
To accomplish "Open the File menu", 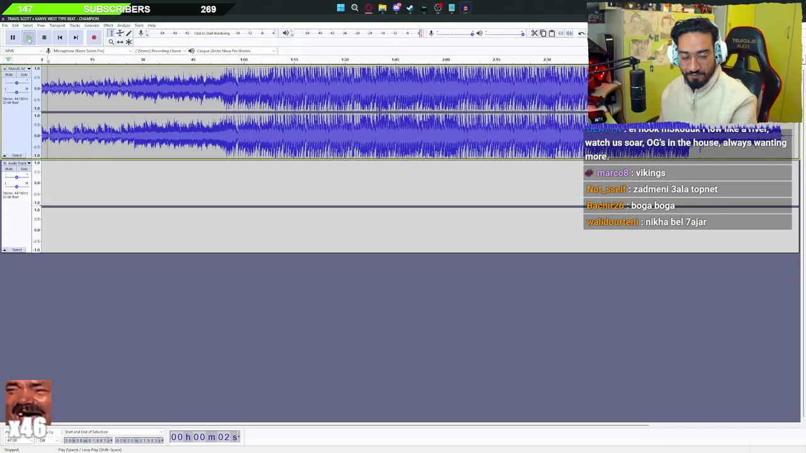I will pyautogui.click(x=5, y=25).
